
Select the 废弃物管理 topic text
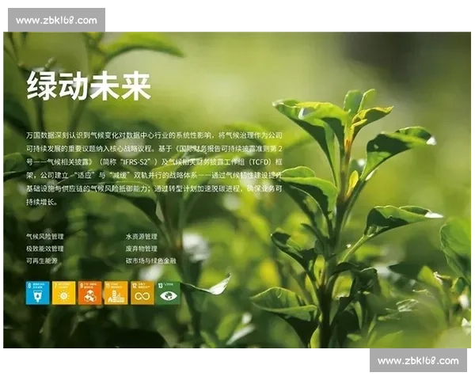click(142, 249)
